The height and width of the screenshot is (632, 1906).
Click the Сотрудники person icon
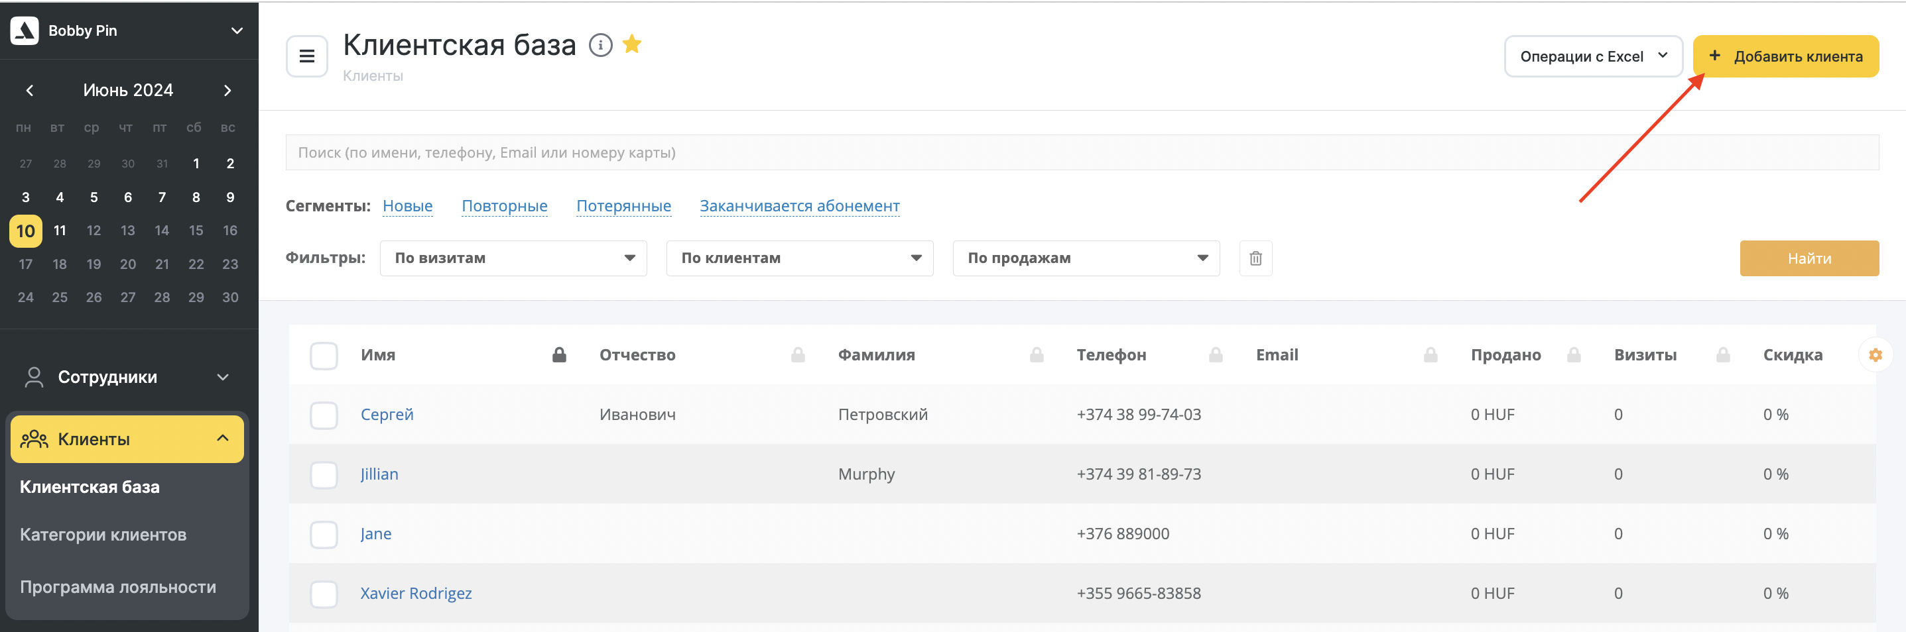(x=34, y=377)
